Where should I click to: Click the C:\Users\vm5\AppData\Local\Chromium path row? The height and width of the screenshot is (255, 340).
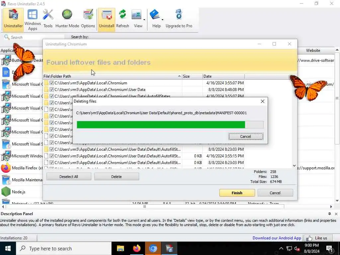pos(113,83)
